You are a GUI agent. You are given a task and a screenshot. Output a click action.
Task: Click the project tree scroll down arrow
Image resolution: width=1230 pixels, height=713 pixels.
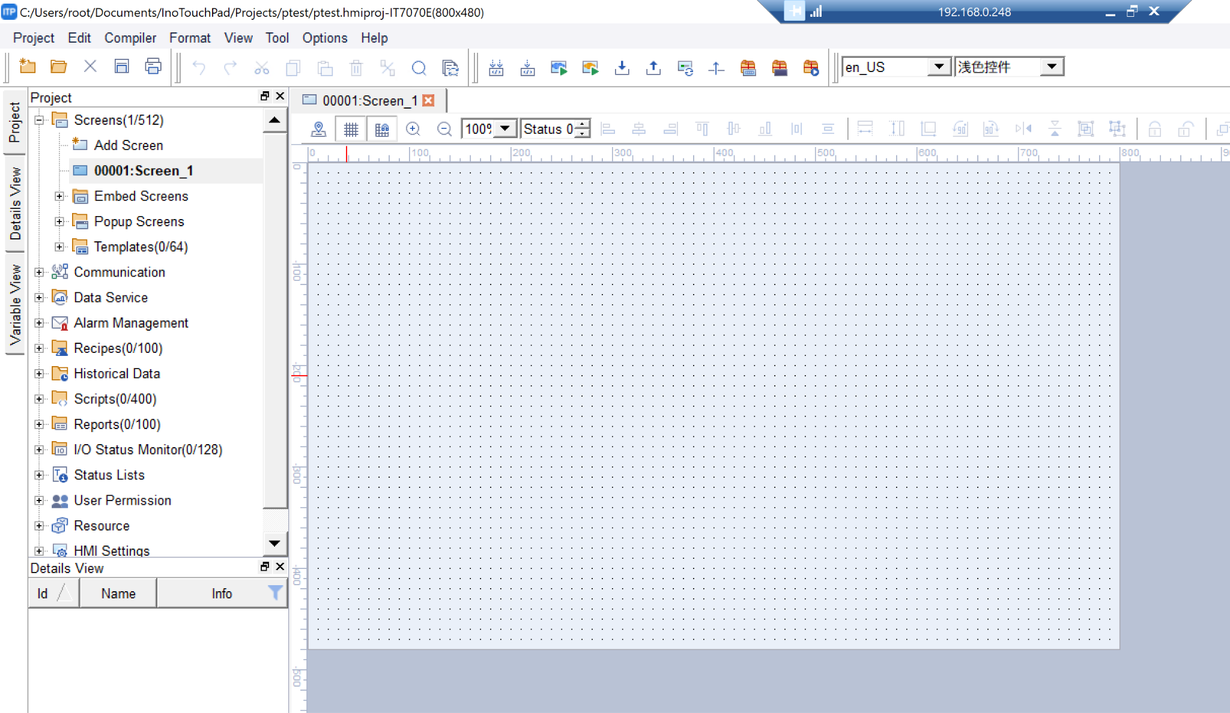274,543
